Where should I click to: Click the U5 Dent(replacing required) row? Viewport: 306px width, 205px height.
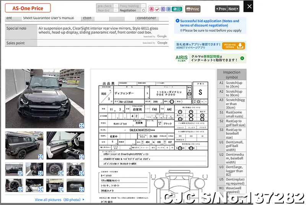[232, 181]
